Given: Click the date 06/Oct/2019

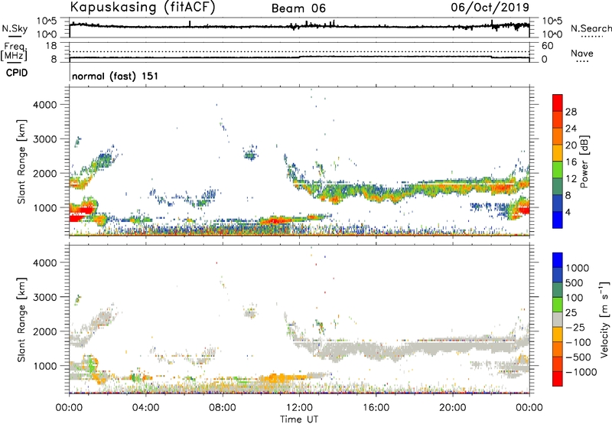Looking at the screenshot, I should (x=490, y=8).
